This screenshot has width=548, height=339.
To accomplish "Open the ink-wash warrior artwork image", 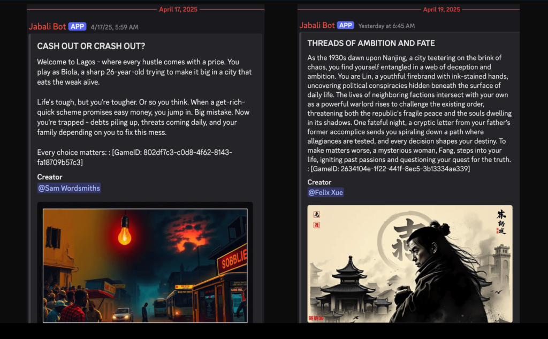I will (x=410, y=264).
